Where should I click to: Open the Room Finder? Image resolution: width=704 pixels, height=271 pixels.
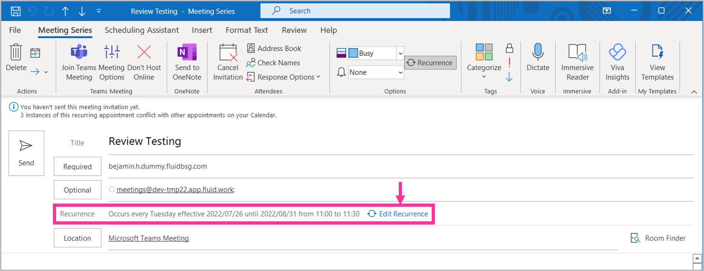(x=658, y=238)
